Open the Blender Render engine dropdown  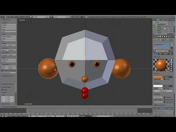click(78, 17)
